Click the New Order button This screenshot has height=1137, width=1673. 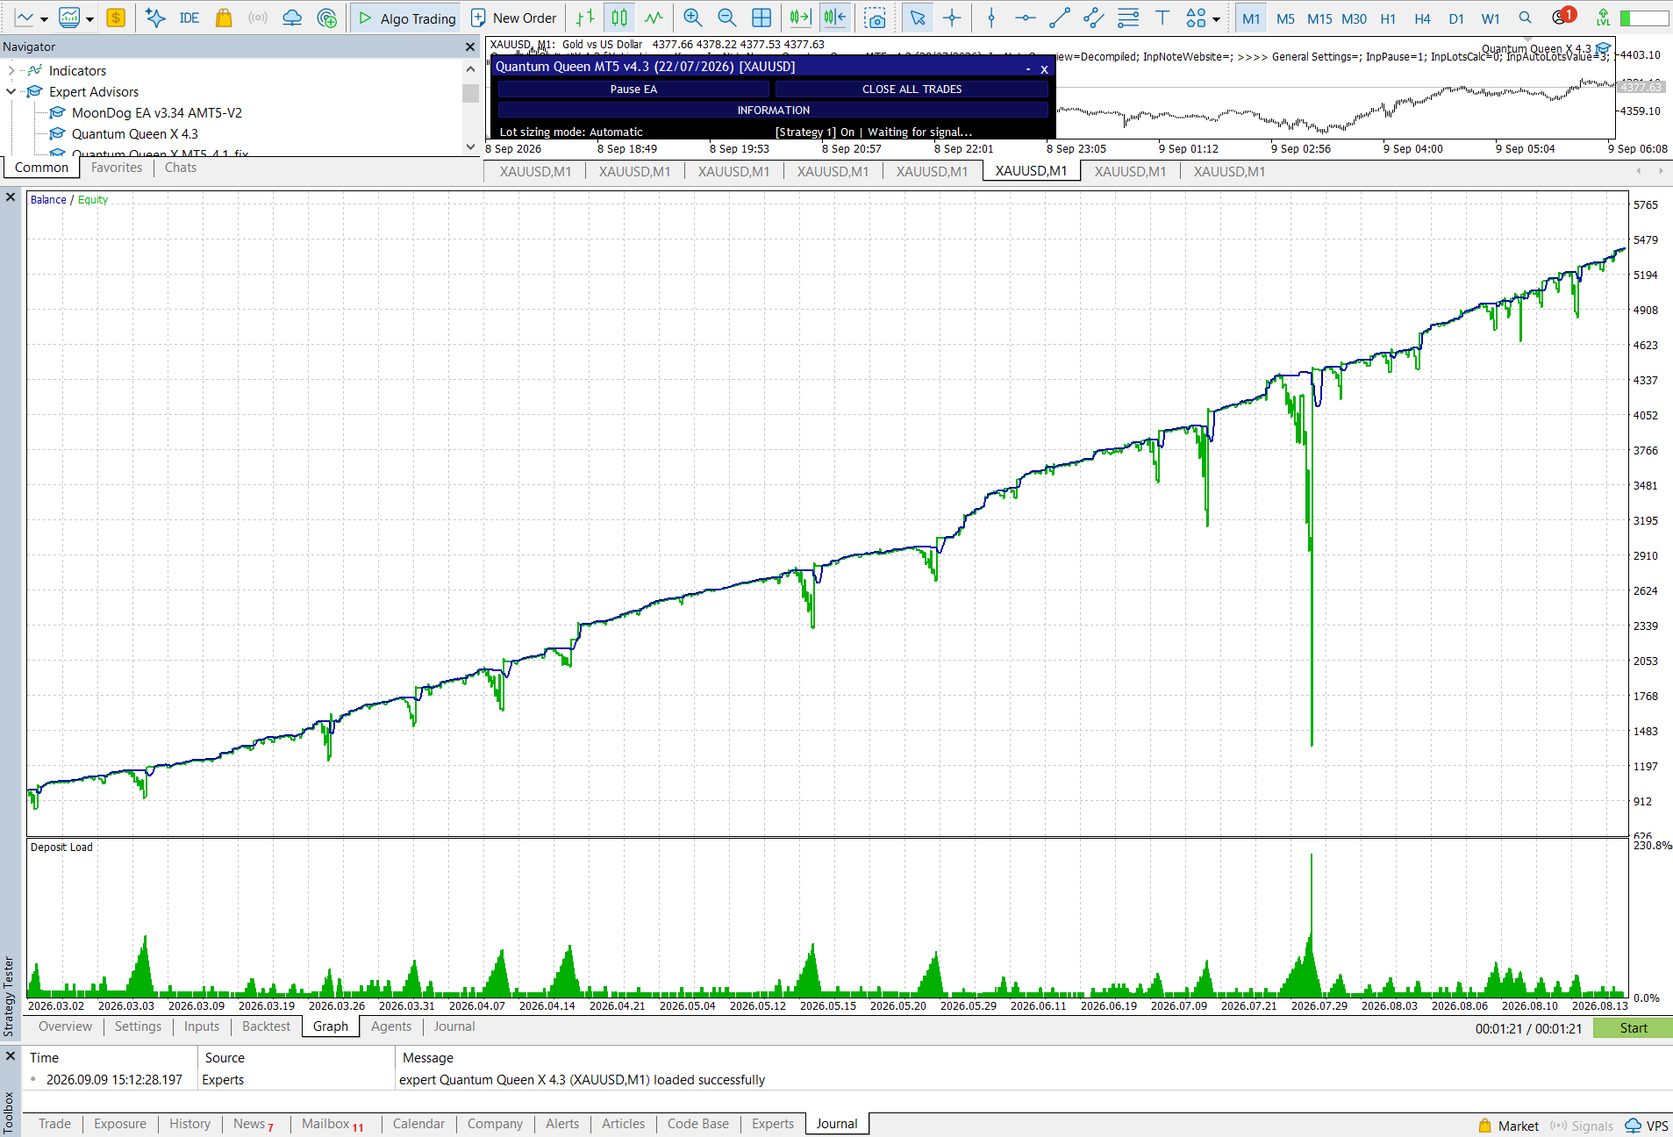[x=514, y=18]
